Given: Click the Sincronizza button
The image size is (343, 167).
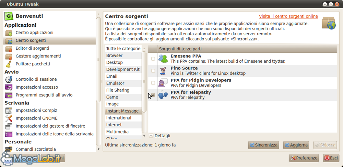Looking at the screenshot, I should click(x=263, y=145).
